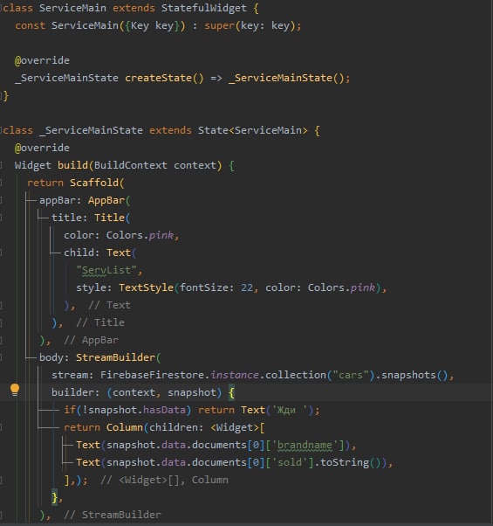
Task: Click Column in the return Column line
Action: (x=125, y=427)
